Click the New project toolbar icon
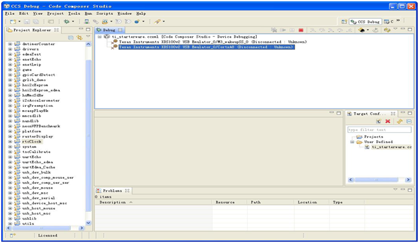Image resolution: width=419 pixels, height=243 pixels. coord(12,21)
